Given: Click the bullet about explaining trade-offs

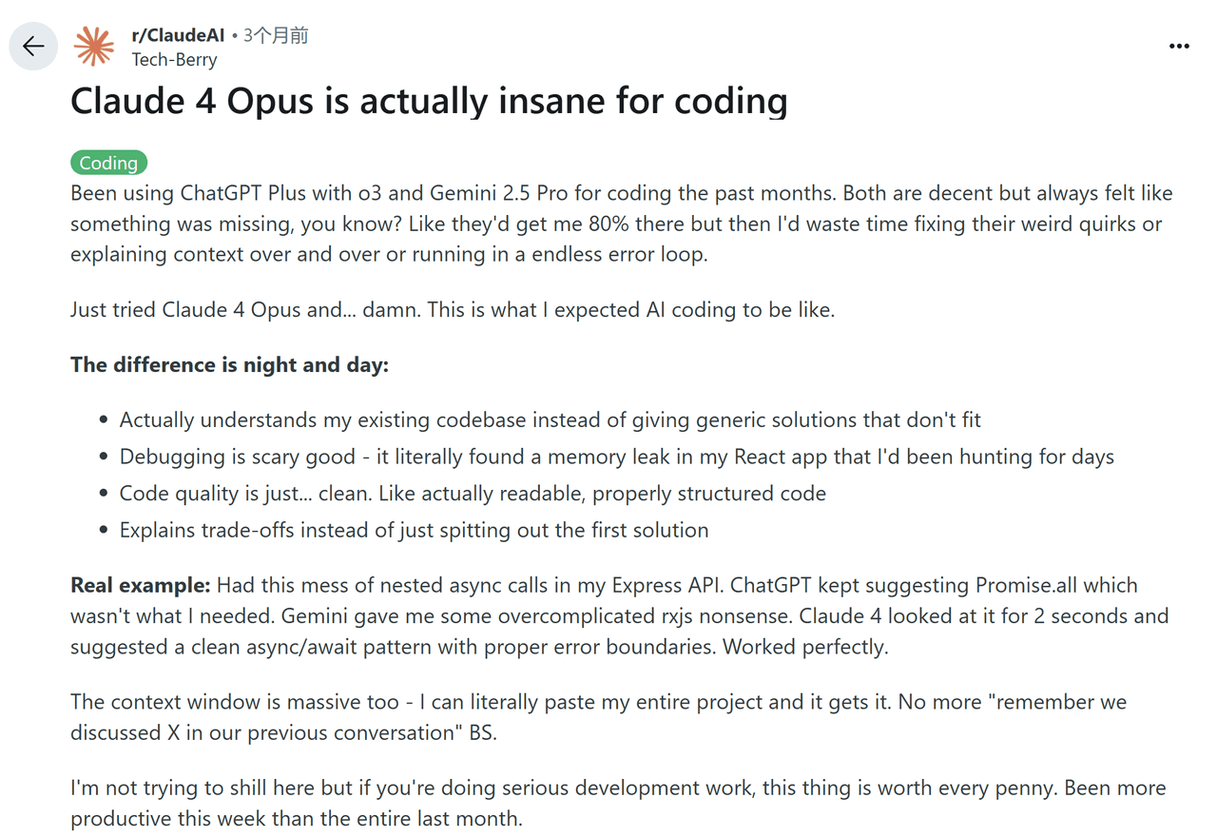Looking at the screenshot, I should [x=414, y=530].
